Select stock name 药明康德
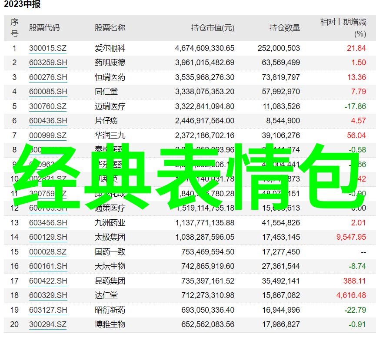This screenshot has height=337, width=376. tap(110, 63)
